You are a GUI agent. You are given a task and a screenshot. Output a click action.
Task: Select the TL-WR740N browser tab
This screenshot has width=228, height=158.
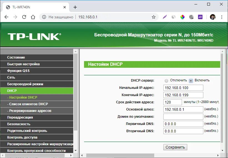coord(36,7)
